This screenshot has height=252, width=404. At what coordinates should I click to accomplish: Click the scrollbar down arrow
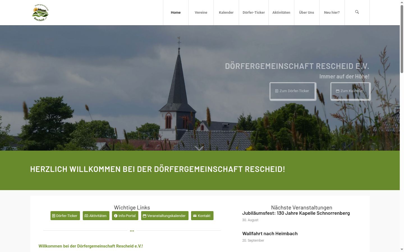coord(402,249)
